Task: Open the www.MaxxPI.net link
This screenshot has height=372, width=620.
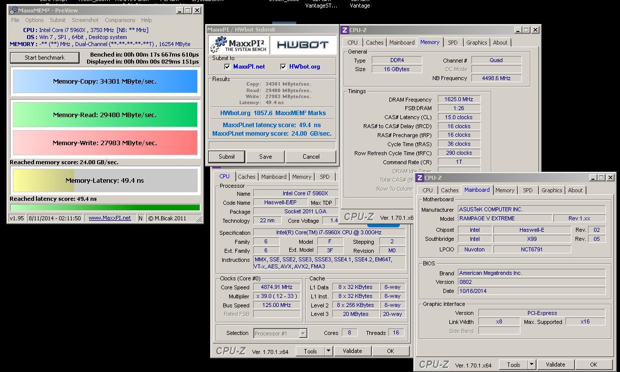Action: (110, 218)
